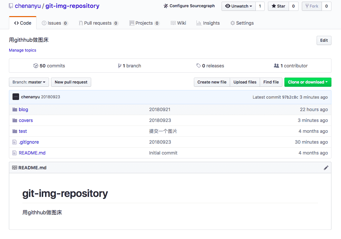Click Initial commit message
341x239 pixels.
(163, 153)
